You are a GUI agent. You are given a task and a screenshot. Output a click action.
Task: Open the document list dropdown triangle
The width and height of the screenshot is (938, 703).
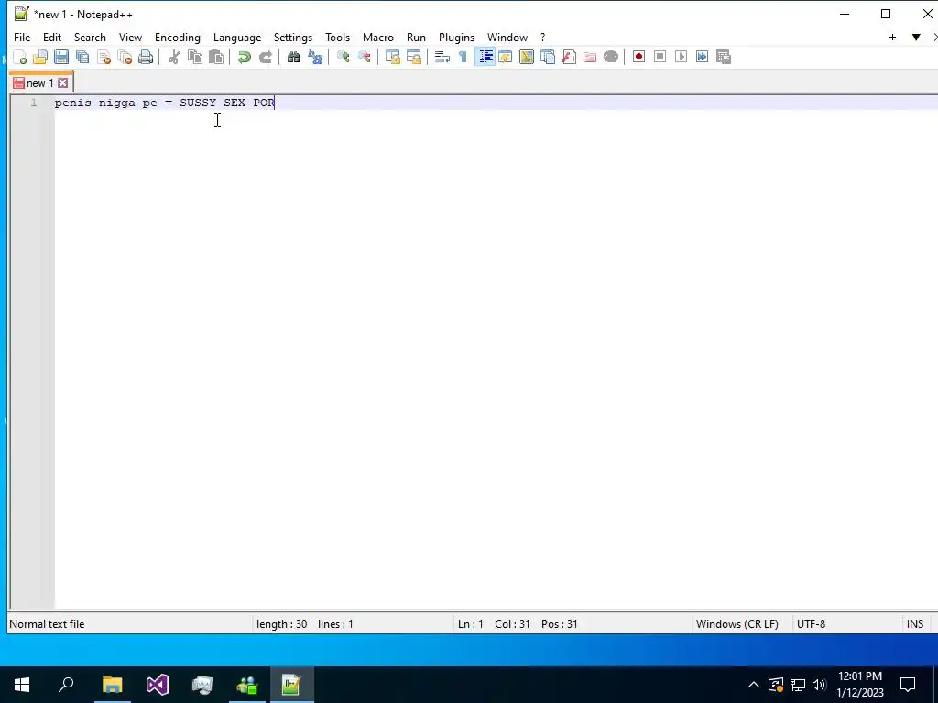click(x=916, y=37)
